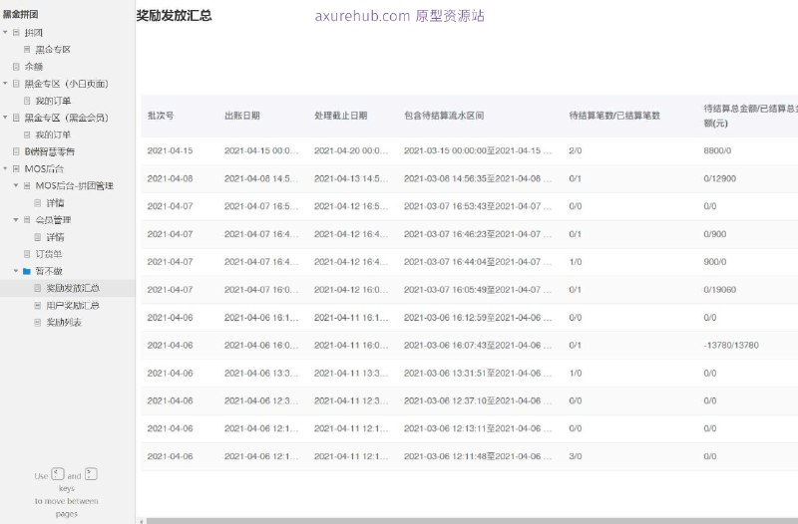The height and width of the screenshot is (524, 798).
Task: Open the 会员管理 page
Action: [54, 219]
